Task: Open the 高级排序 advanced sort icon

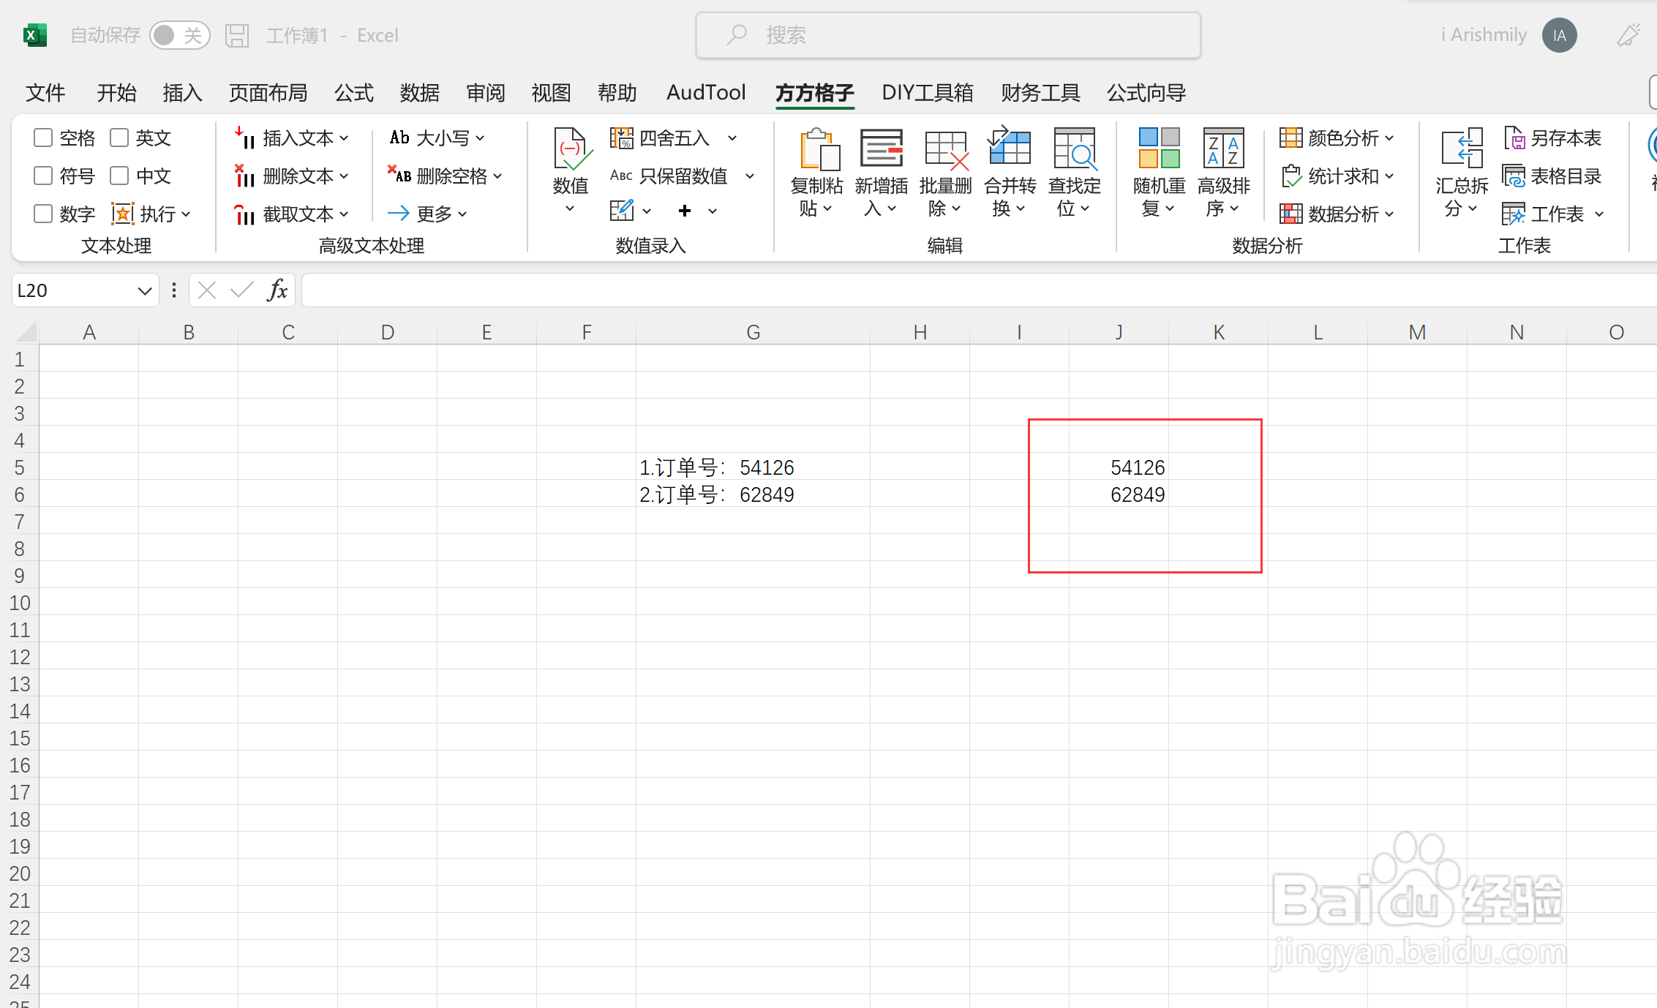Action: coord(1223,149)
